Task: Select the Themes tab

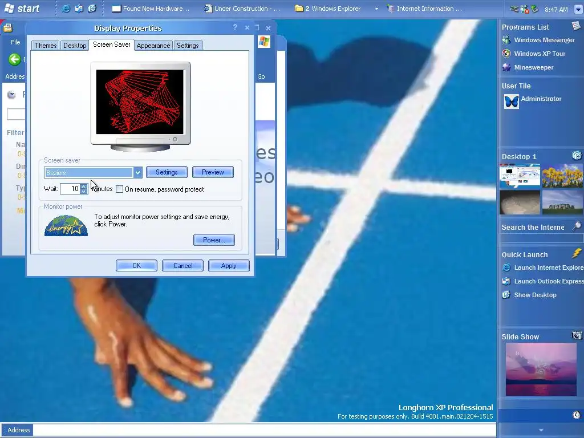Action: [x=46, y=46]
